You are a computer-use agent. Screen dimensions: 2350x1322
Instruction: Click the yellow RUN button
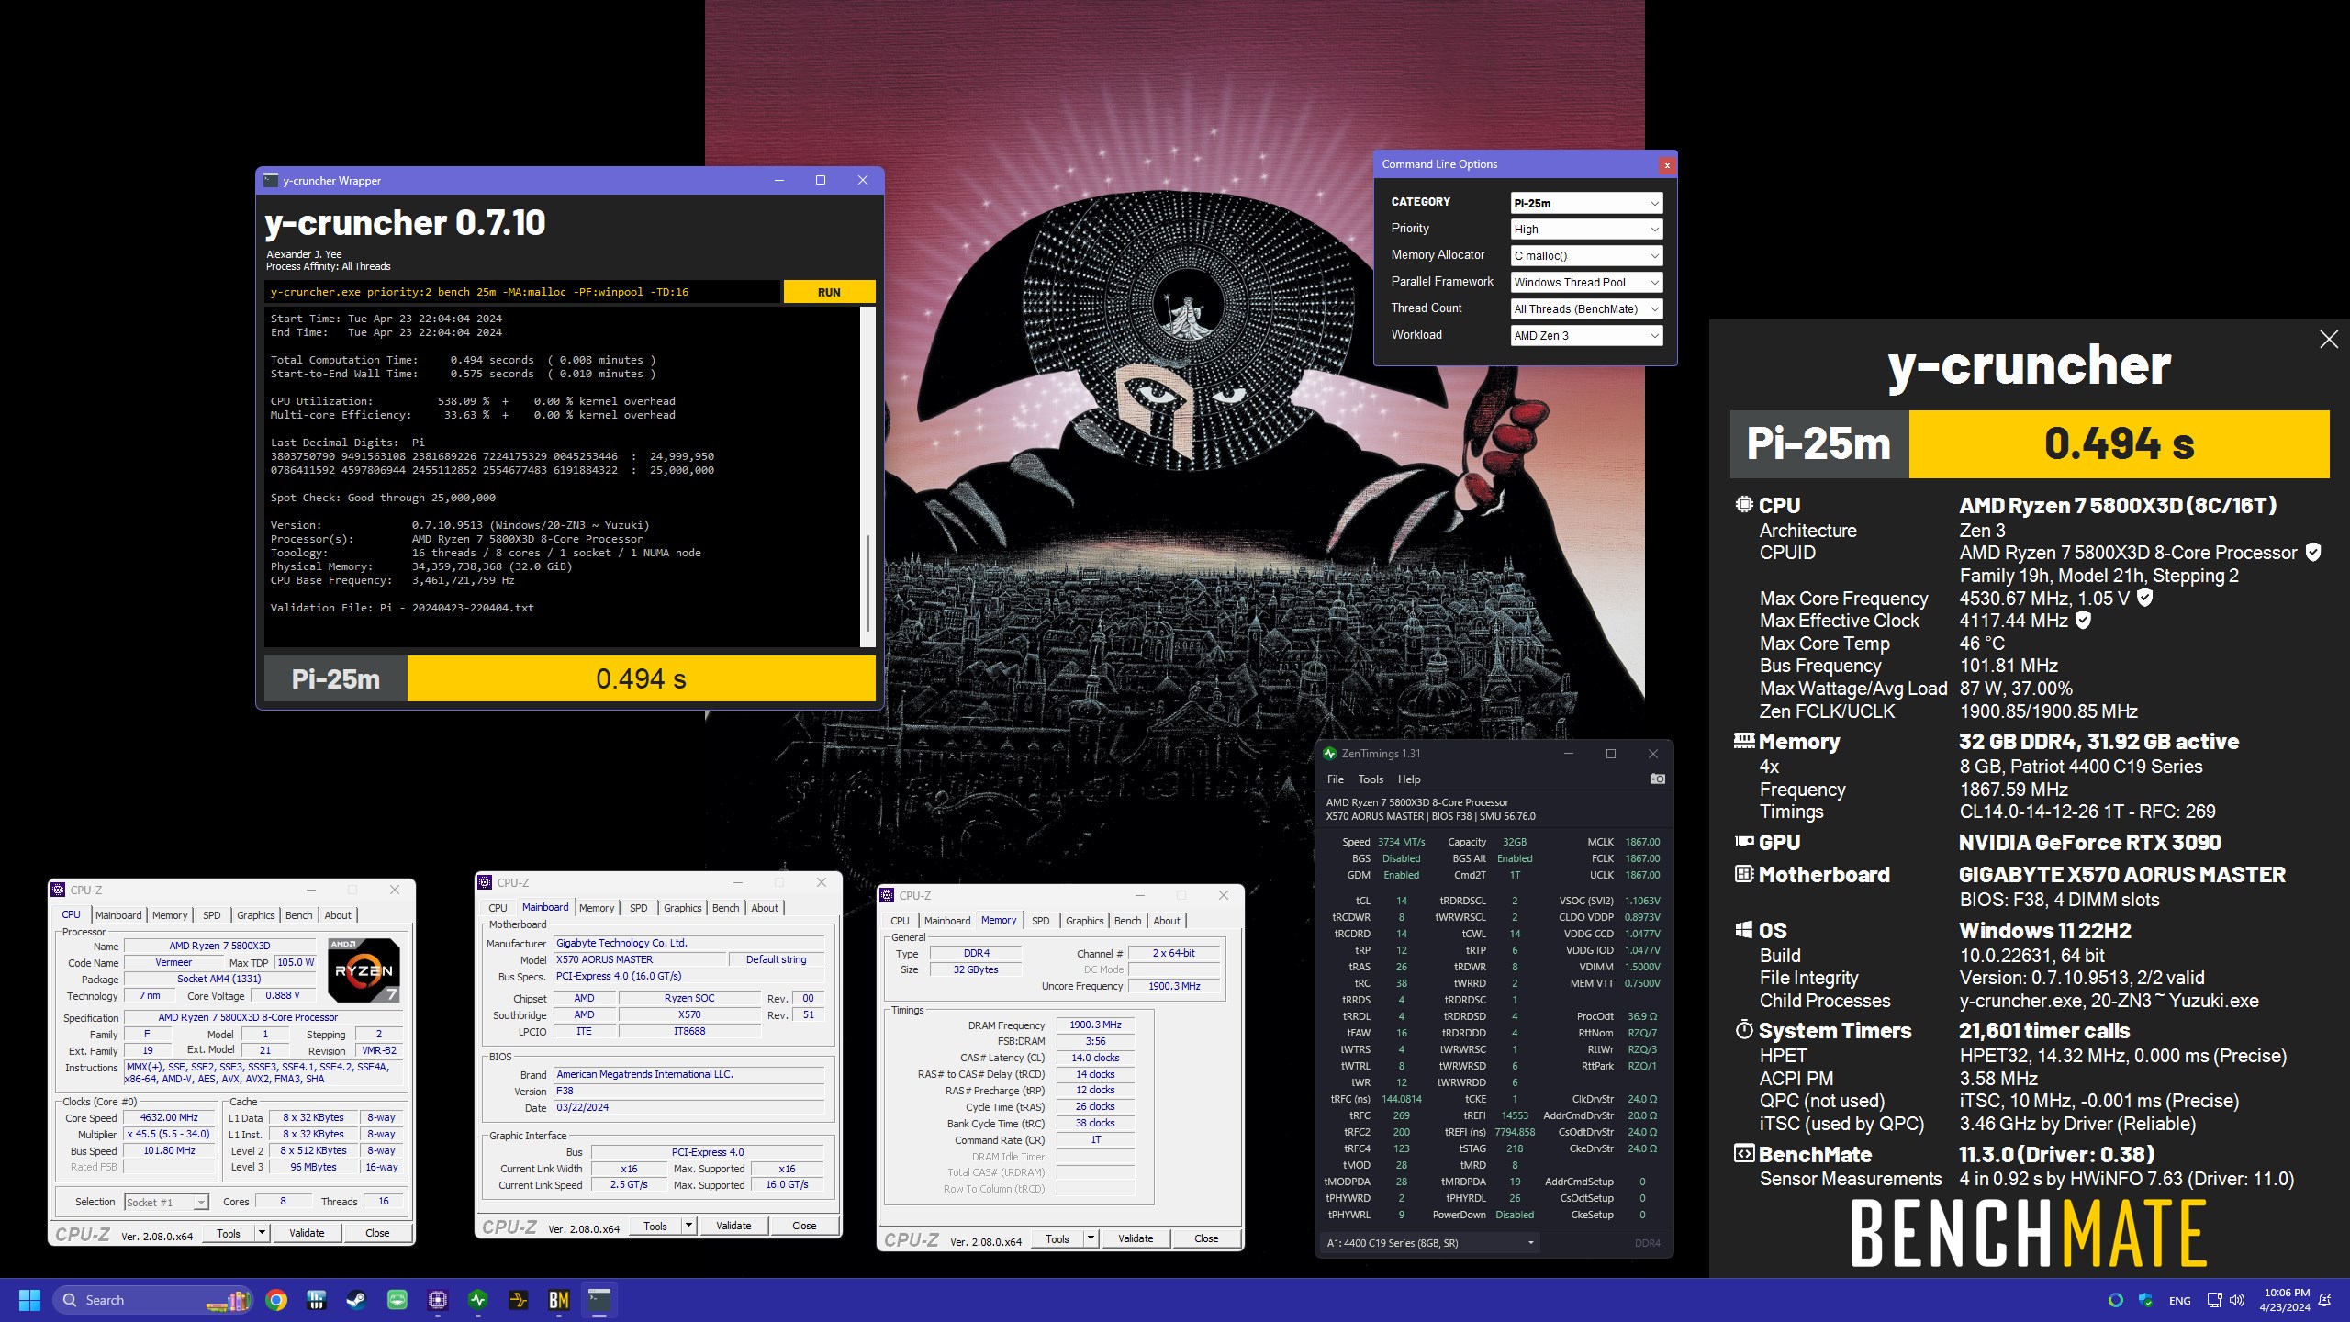829,292
